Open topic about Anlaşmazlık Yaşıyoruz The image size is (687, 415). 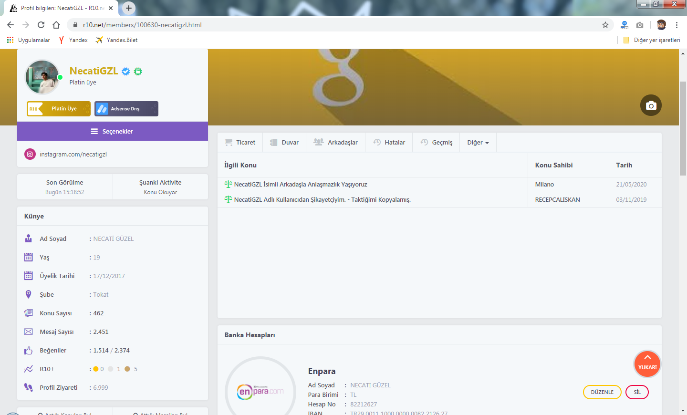301,184
